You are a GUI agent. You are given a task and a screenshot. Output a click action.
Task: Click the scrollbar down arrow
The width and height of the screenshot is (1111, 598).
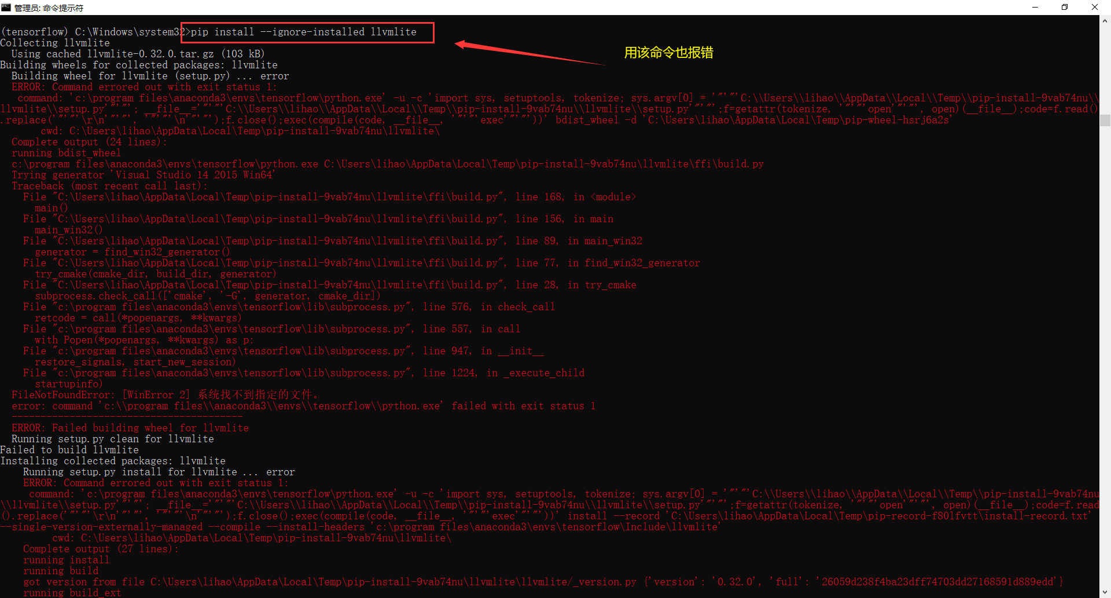[x=1105, y=592]
